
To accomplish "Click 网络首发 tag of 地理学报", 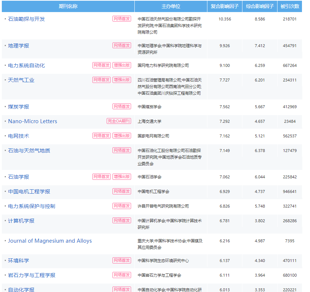I will coord(122,46).
